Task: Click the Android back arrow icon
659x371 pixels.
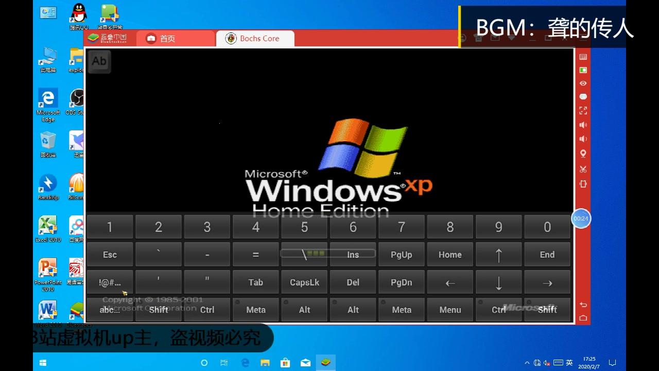Action: coord(583,305)
